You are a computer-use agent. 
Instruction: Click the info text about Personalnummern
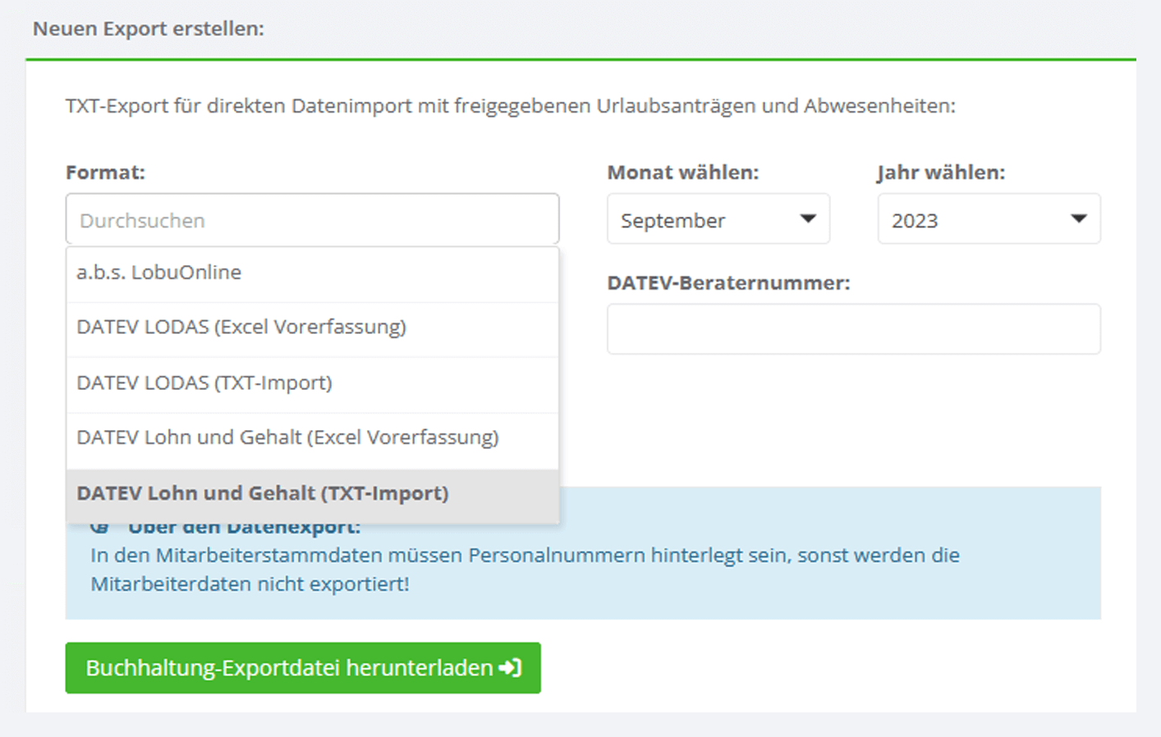(x=525, y=570)
